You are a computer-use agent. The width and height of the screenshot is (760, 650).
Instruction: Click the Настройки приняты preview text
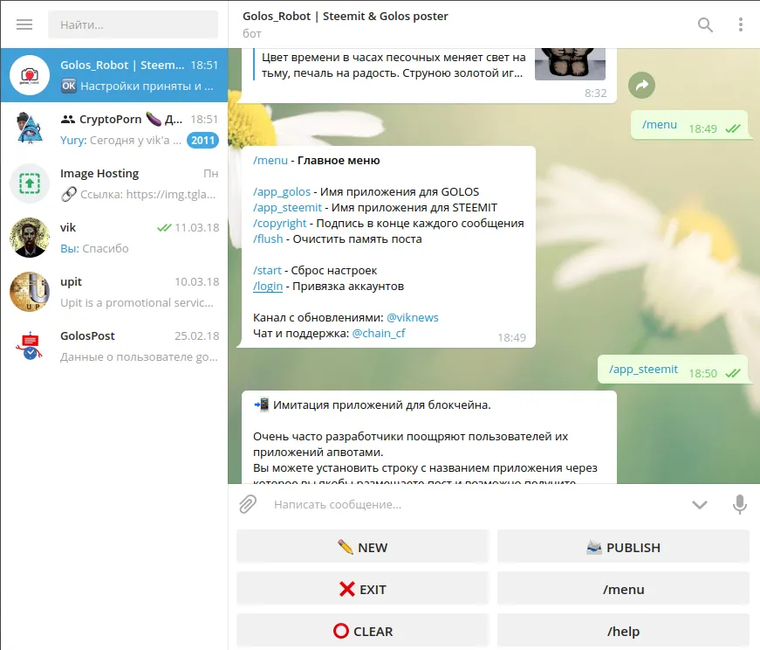147,86
